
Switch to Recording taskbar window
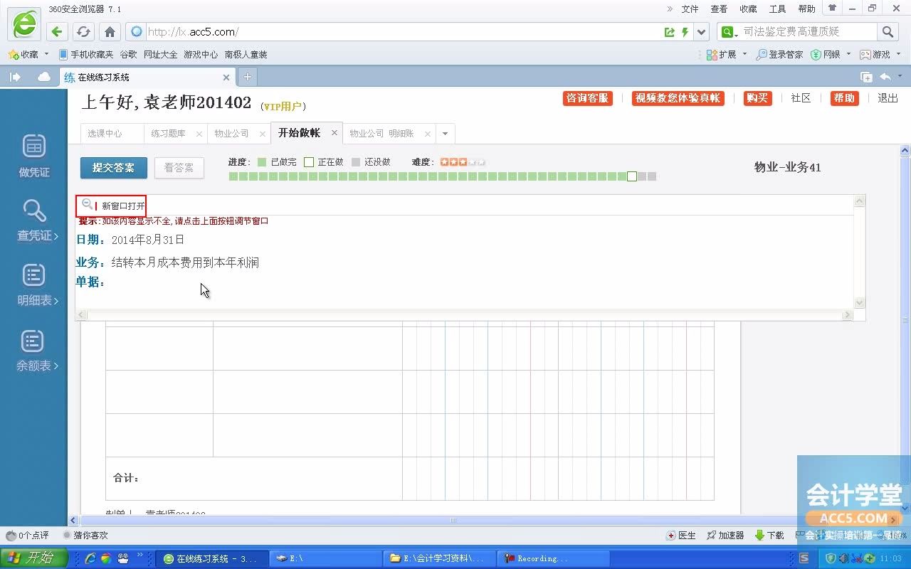pyautogui.click(x=554, y=558)
